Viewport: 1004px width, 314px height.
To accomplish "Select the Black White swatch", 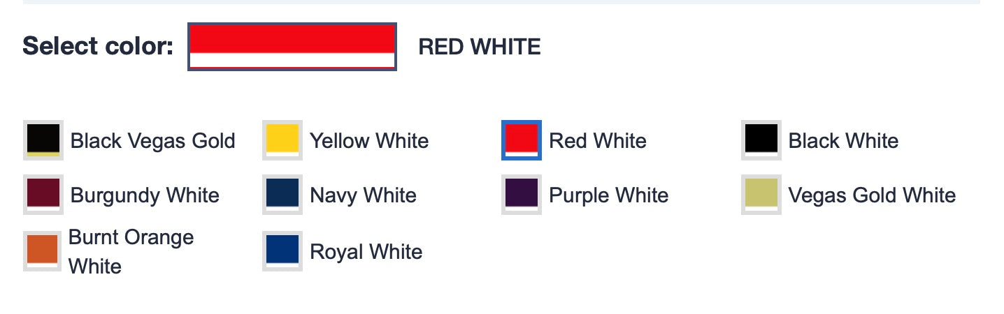I will tap(761, 140).
